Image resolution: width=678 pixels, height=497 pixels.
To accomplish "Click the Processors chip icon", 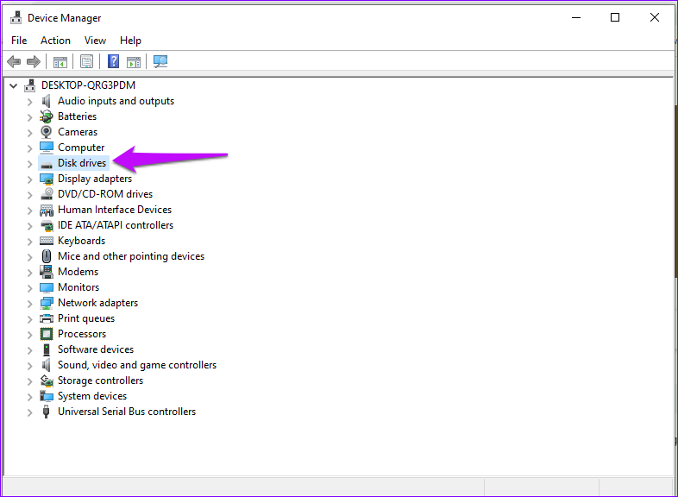I will 47,334.
